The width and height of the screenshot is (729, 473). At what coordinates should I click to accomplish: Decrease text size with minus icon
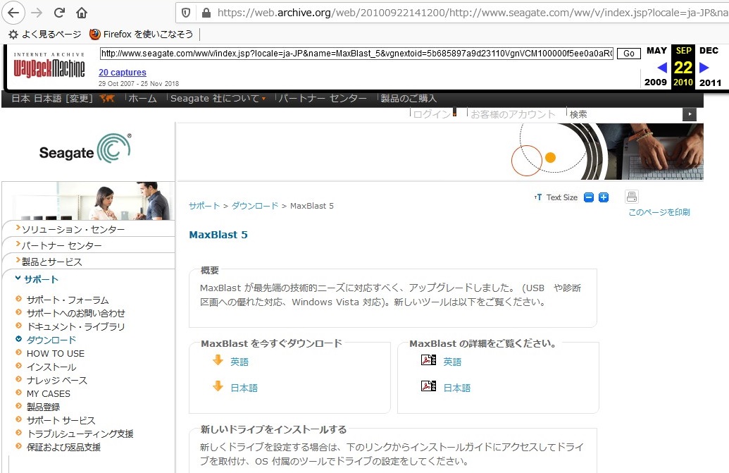(589, 197)
